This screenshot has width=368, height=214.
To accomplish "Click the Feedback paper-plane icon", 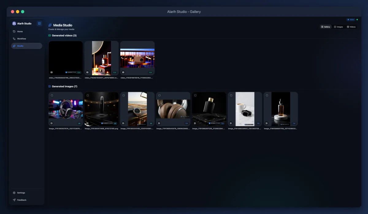I will (14, 200).
